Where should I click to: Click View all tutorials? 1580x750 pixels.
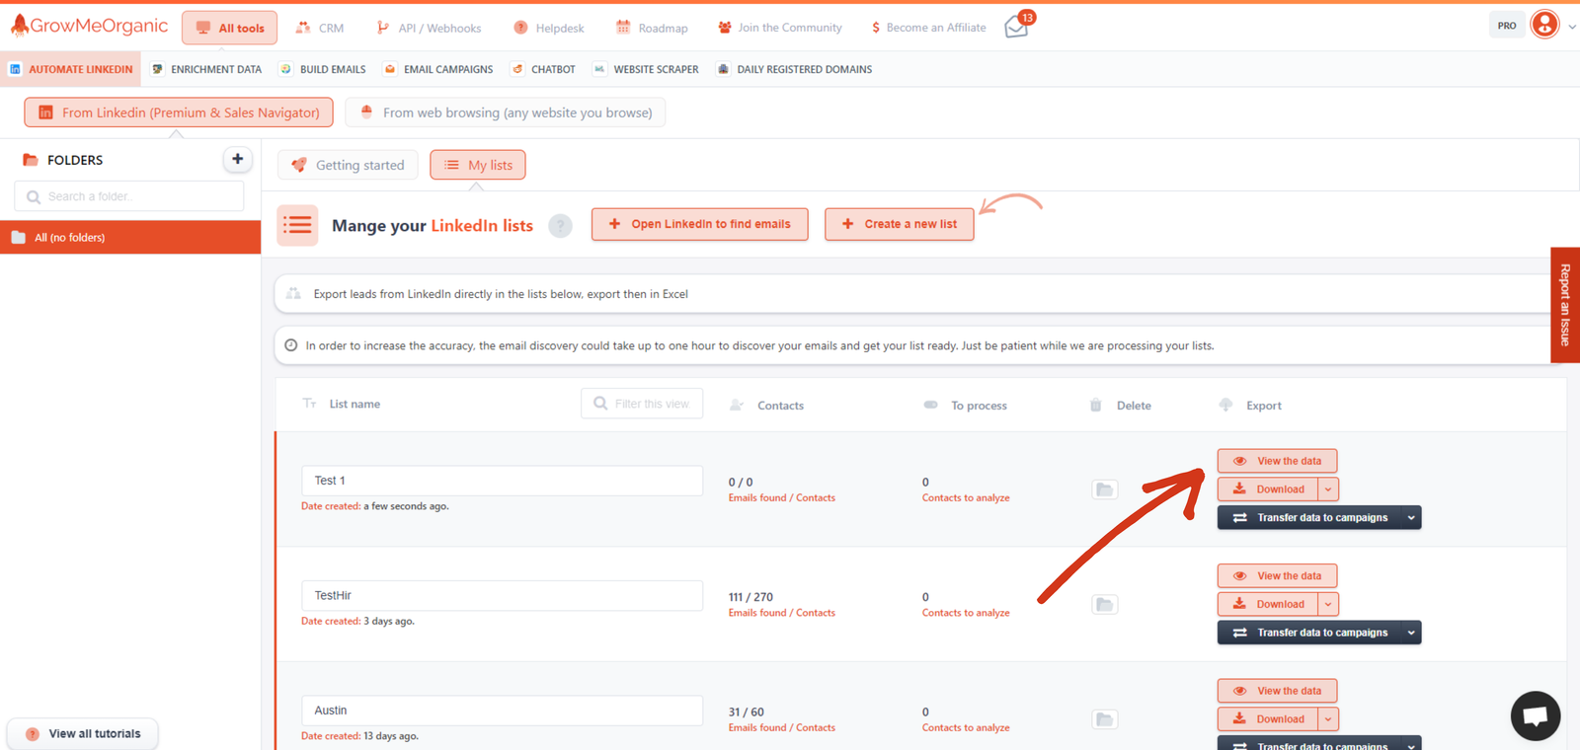click(x=83, y=734)
